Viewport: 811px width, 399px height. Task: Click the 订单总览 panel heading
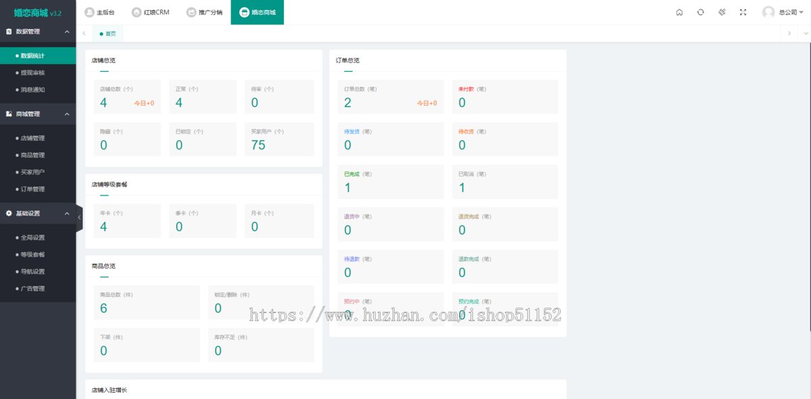347,60
